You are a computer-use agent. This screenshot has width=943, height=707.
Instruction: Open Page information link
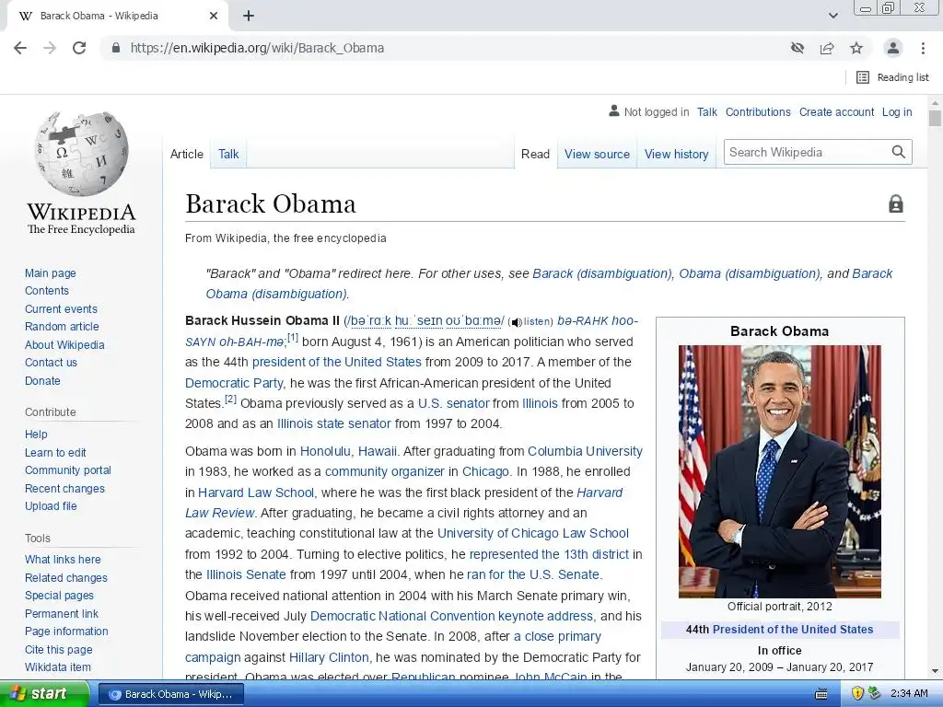[66, 632]
